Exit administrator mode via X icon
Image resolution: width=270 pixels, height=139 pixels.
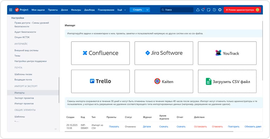click(227, 10)
